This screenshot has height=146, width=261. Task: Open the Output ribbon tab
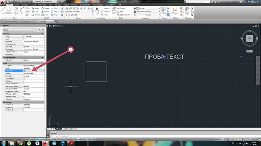point(66,5)
